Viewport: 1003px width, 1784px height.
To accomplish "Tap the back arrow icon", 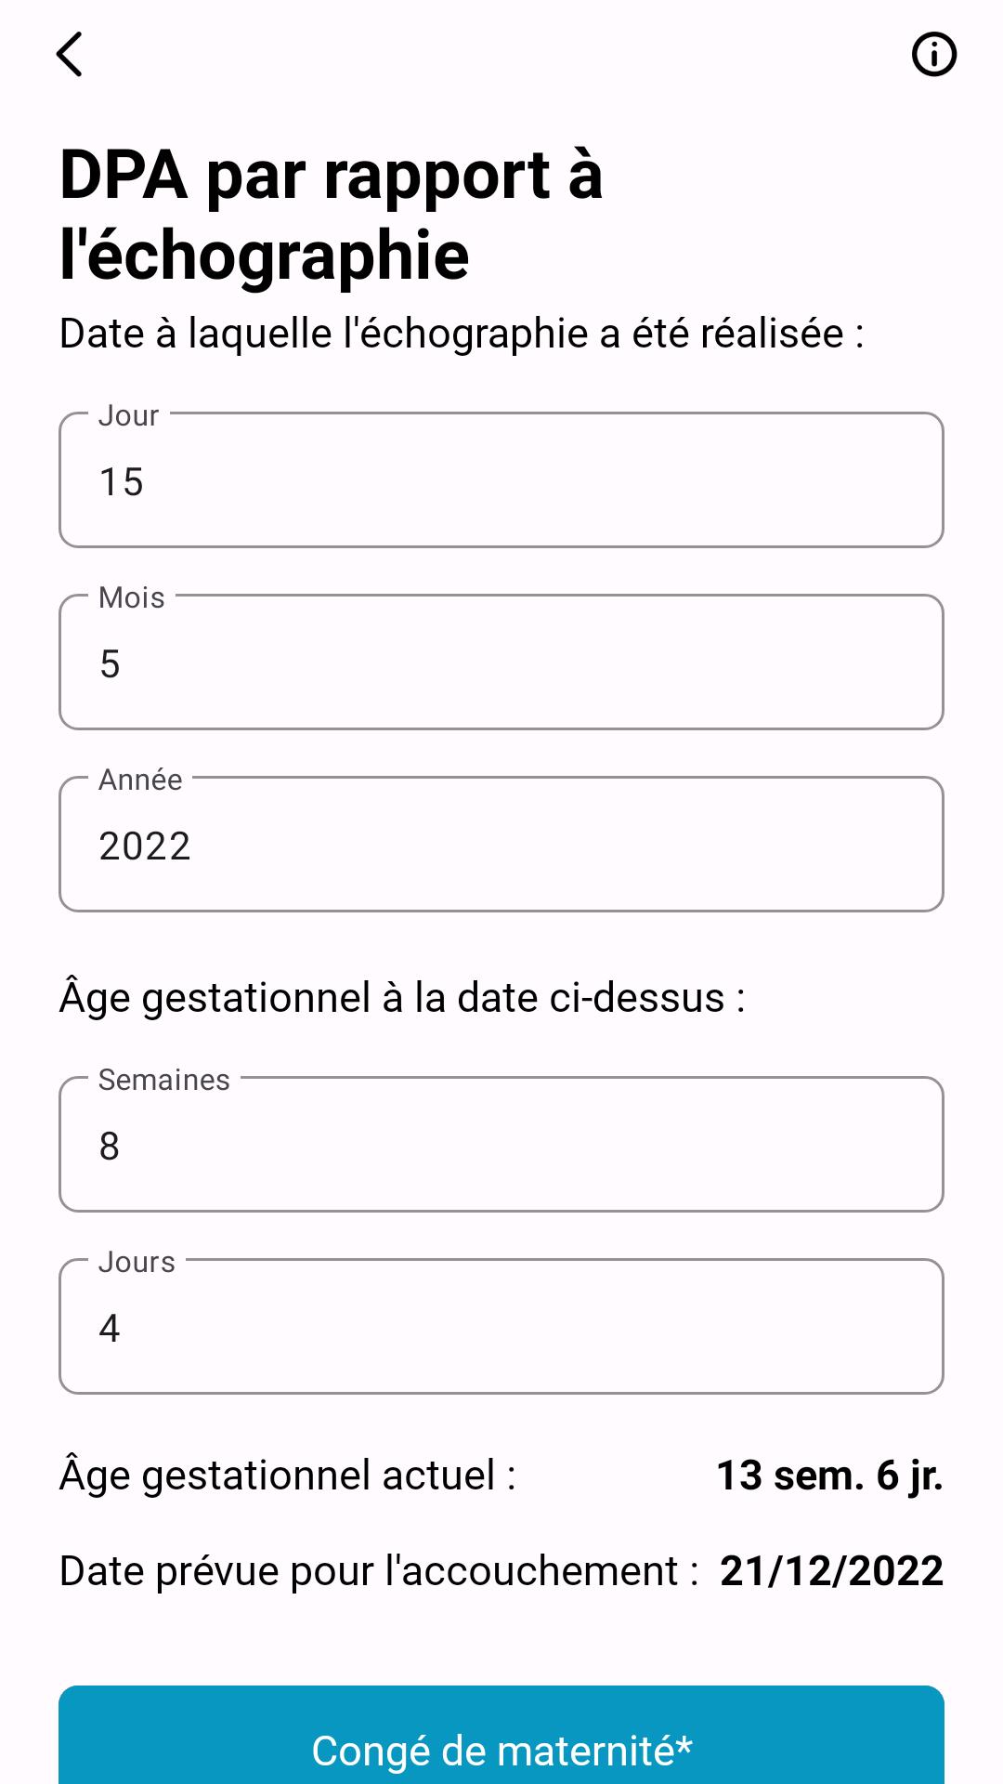I will pyautogui.click(x=70, y=54).
